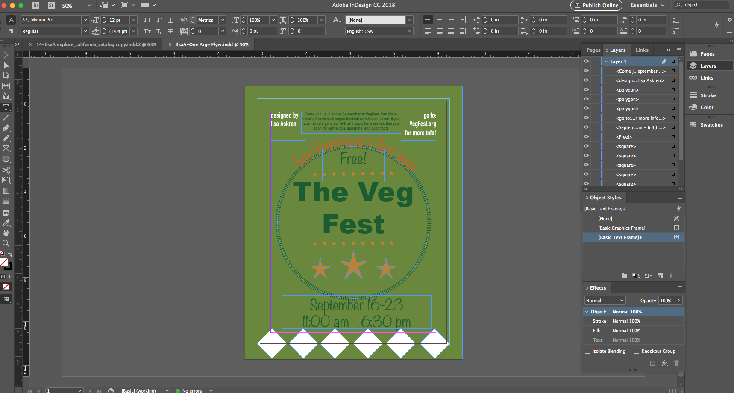Viewport: 734px width, 393px height.
Task: Collapse Layer 1 disclosure triangle
Action: coord(607,62)
